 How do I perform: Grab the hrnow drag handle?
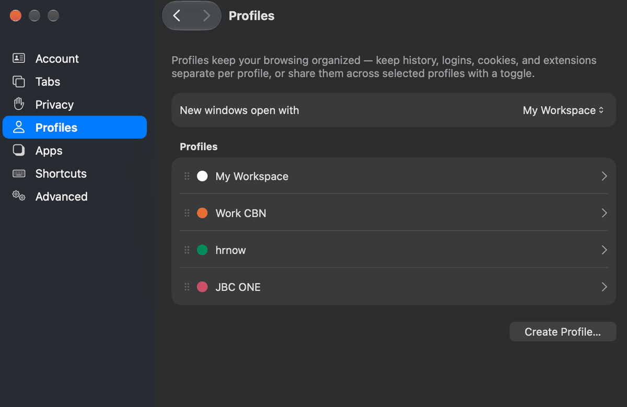pyautogui.click(x=187, y=250)
